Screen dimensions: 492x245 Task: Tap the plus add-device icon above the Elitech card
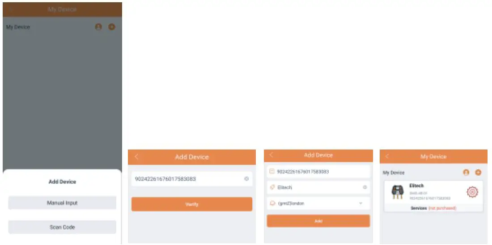click(x=478, y=172)
